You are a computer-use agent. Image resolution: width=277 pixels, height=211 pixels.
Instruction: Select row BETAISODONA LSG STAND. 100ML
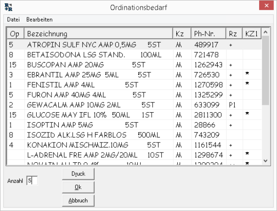point(134,55)
